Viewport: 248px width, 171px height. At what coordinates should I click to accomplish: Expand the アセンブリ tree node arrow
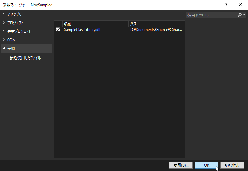tap(4, 14)
